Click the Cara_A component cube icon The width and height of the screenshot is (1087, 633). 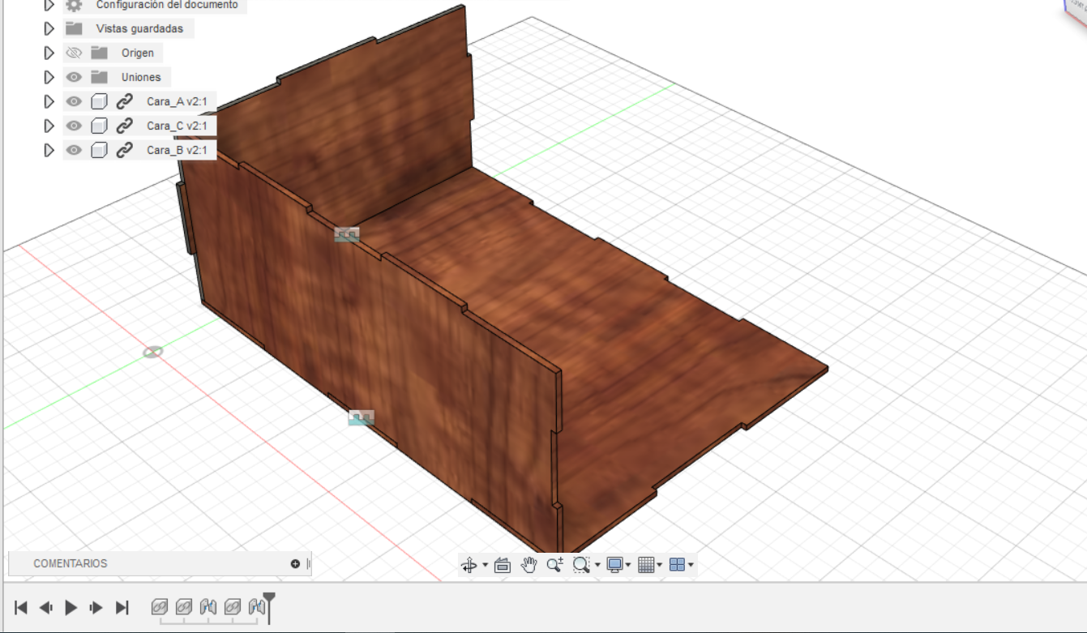click(99, 101)
